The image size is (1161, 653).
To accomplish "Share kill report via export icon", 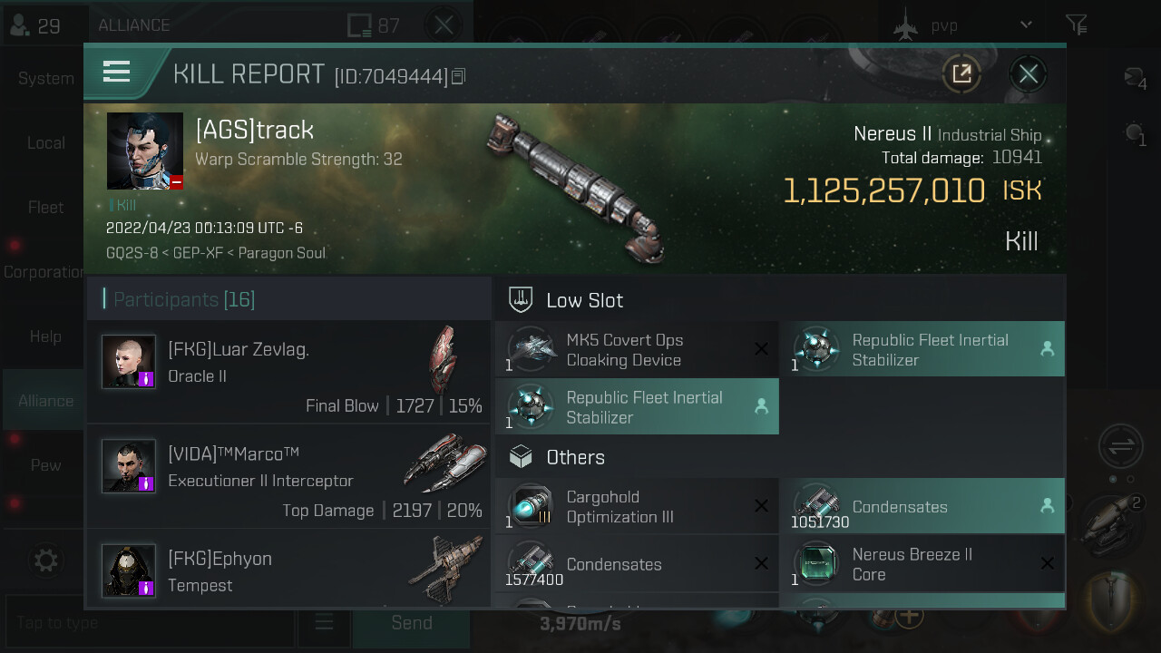I will click(961, 73).
